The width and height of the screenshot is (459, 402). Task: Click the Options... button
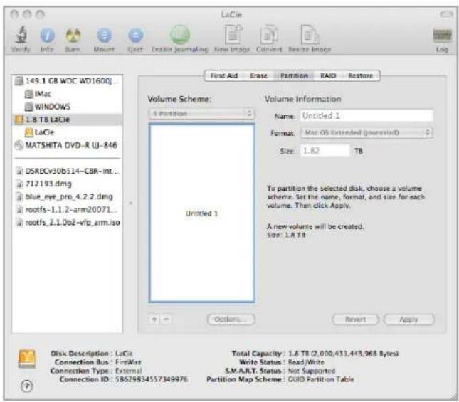pos(231,319)
